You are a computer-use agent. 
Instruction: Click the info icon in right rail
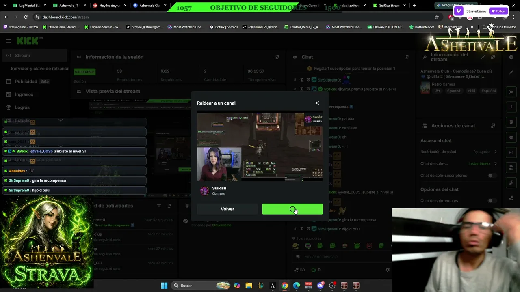pos(511,57)
